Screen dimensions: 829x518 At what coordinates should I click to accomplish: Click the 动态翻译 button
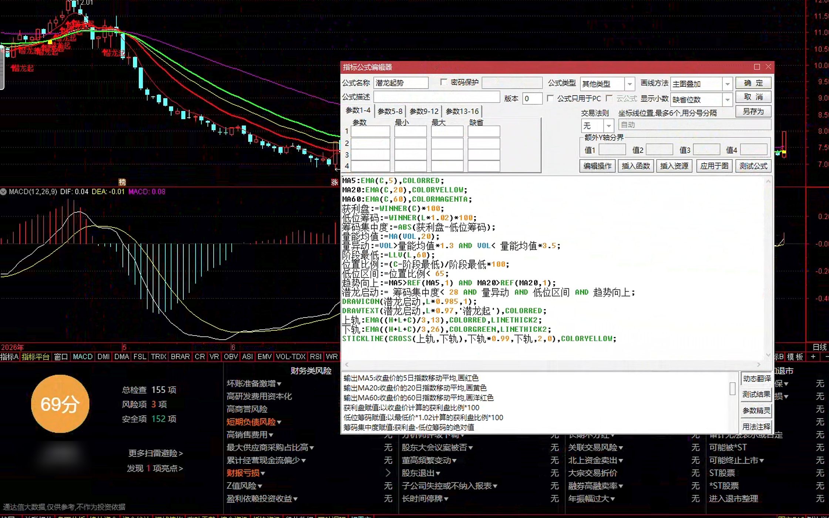(x=756, y=379)
